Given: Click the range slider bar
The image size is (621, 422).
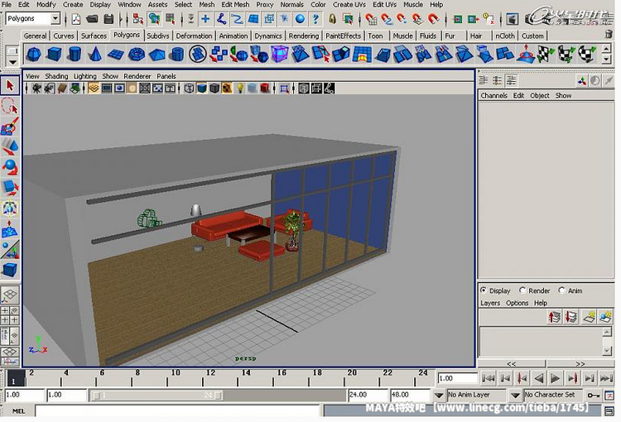Looking at the screenshot, I should (x=156, y=395).
